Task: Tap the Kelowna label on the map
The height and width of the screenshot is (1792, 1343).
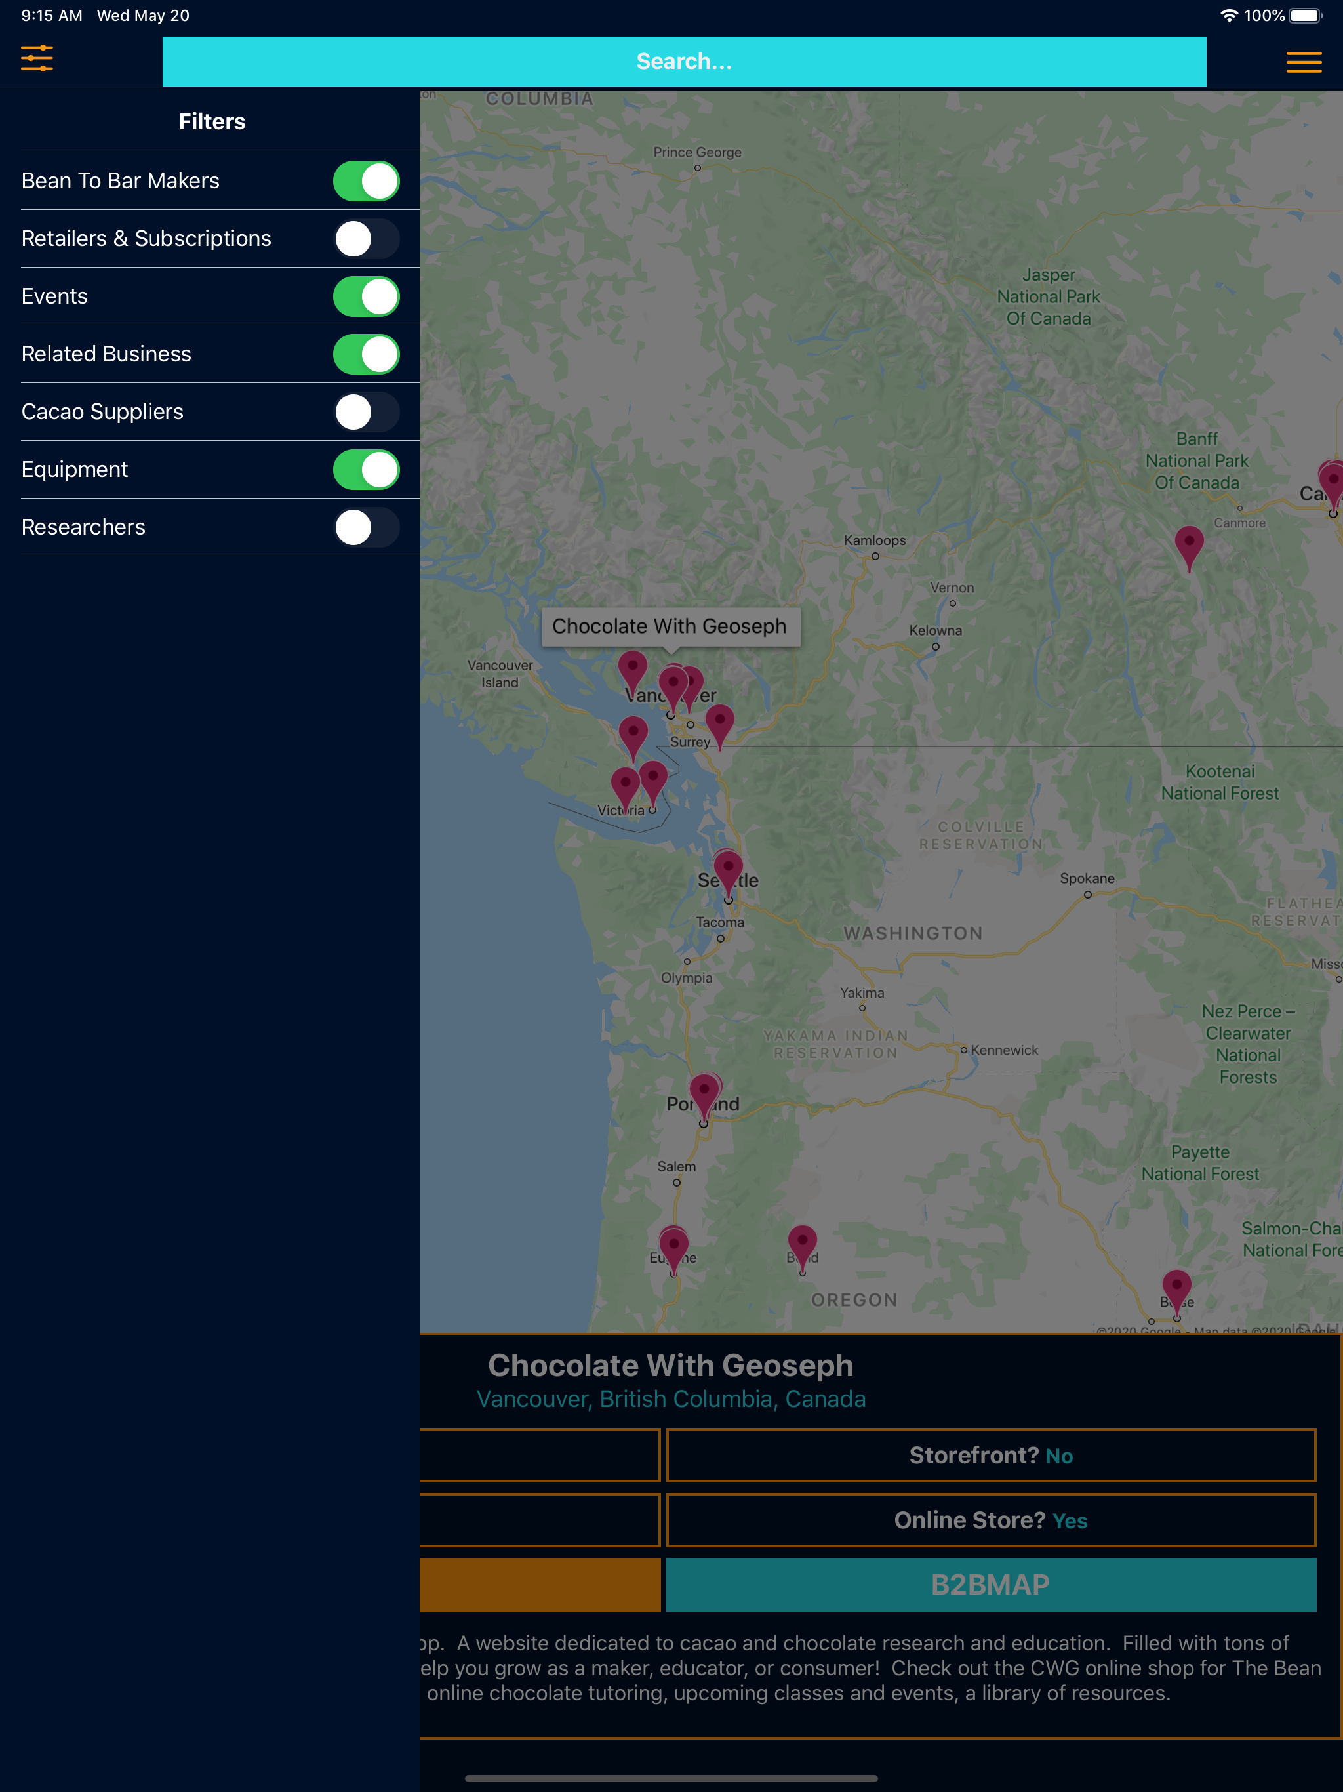Action: pos(936,630)
